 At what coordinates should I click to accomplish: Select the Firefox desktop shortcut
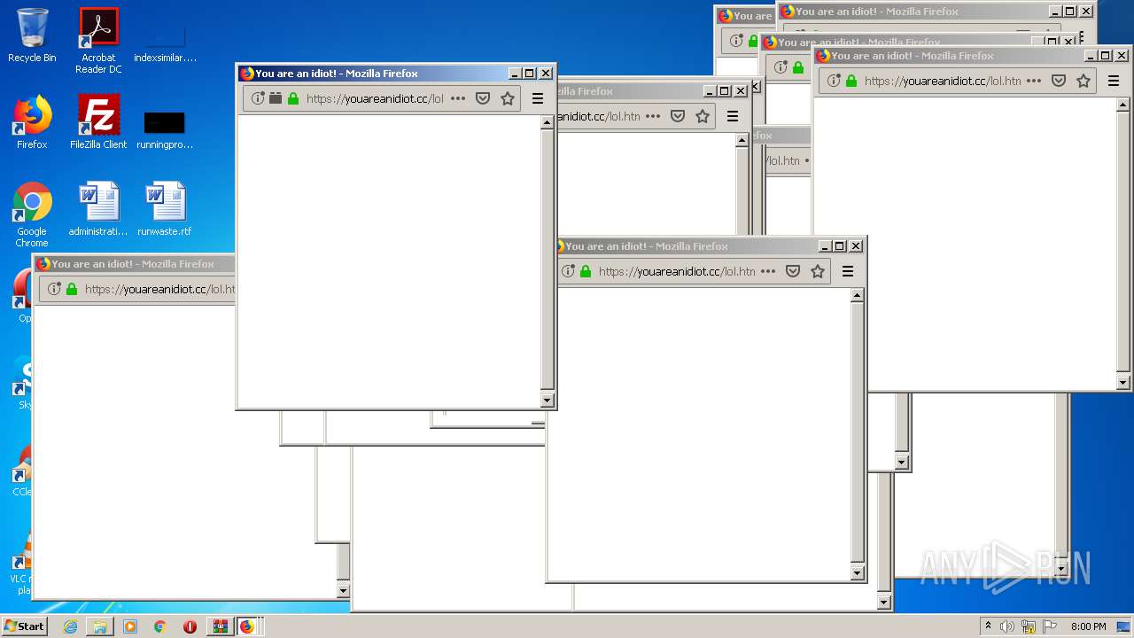click(32, 122)
